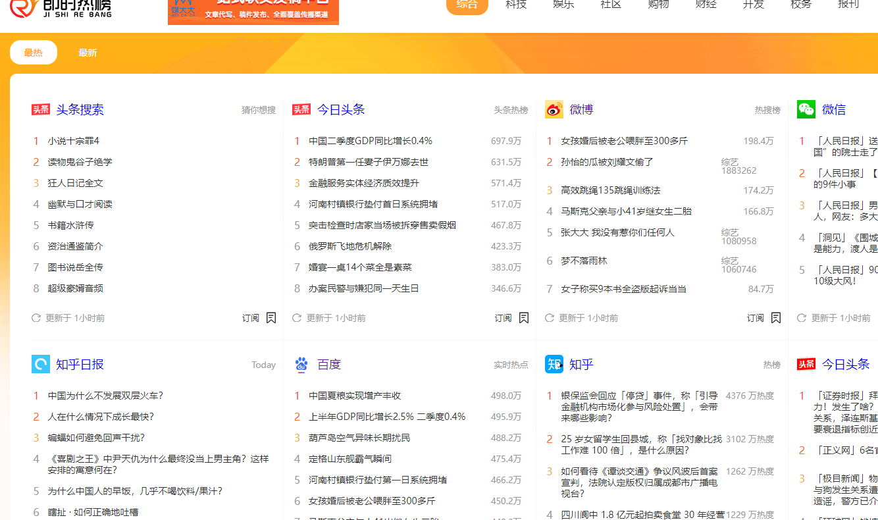Refresh the 头条搜索 list using its refresh icon
Image resolution: width=878 pixels, height=520 pixels.
click(x=36, y=318)
